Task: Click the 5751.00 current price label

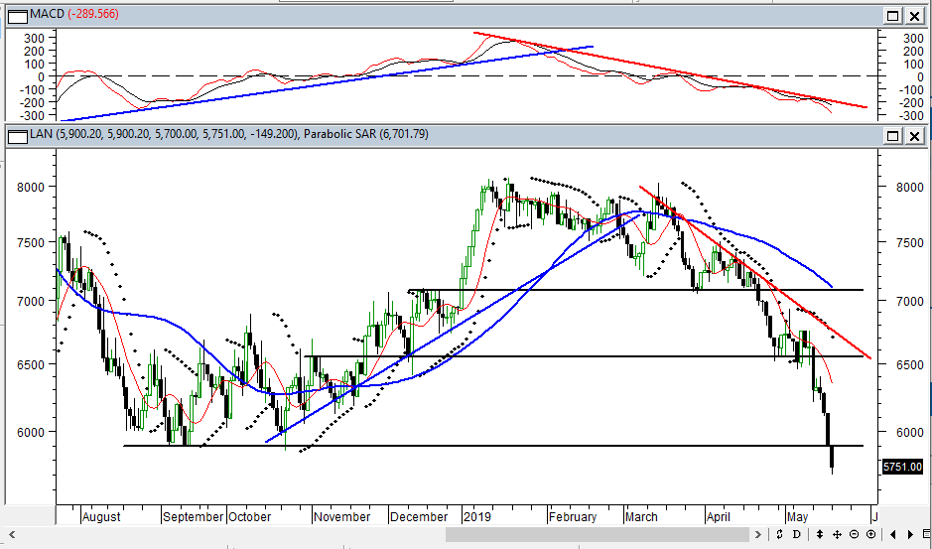Action: [x=903, y=466]
